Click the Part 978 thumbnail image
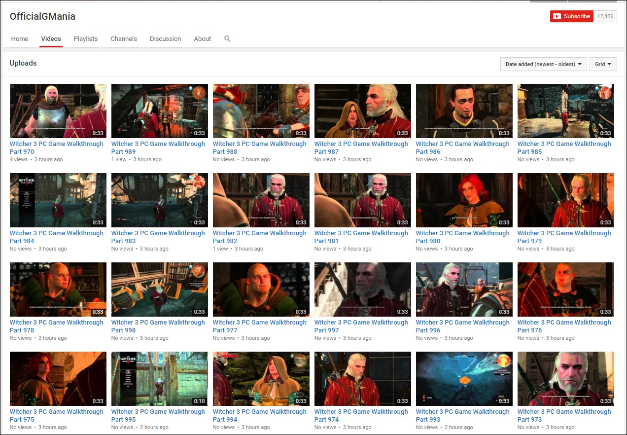 58,290
